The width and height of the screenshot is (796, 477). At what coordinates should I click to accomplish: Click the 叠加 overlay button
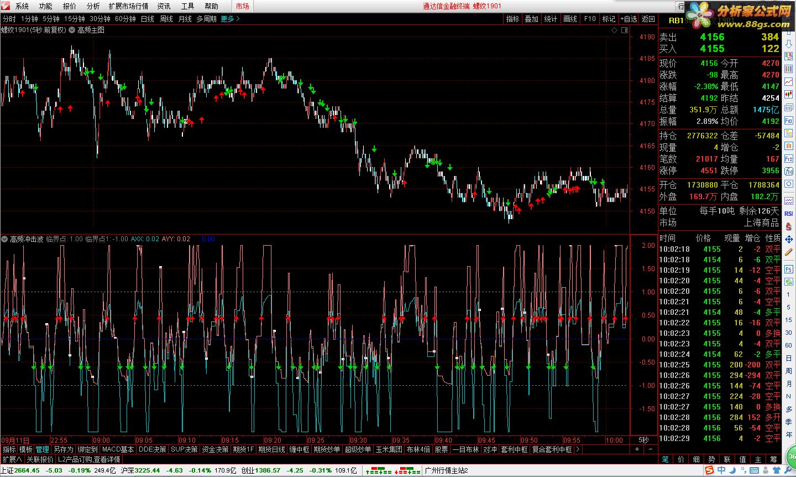tap(532, 19)
